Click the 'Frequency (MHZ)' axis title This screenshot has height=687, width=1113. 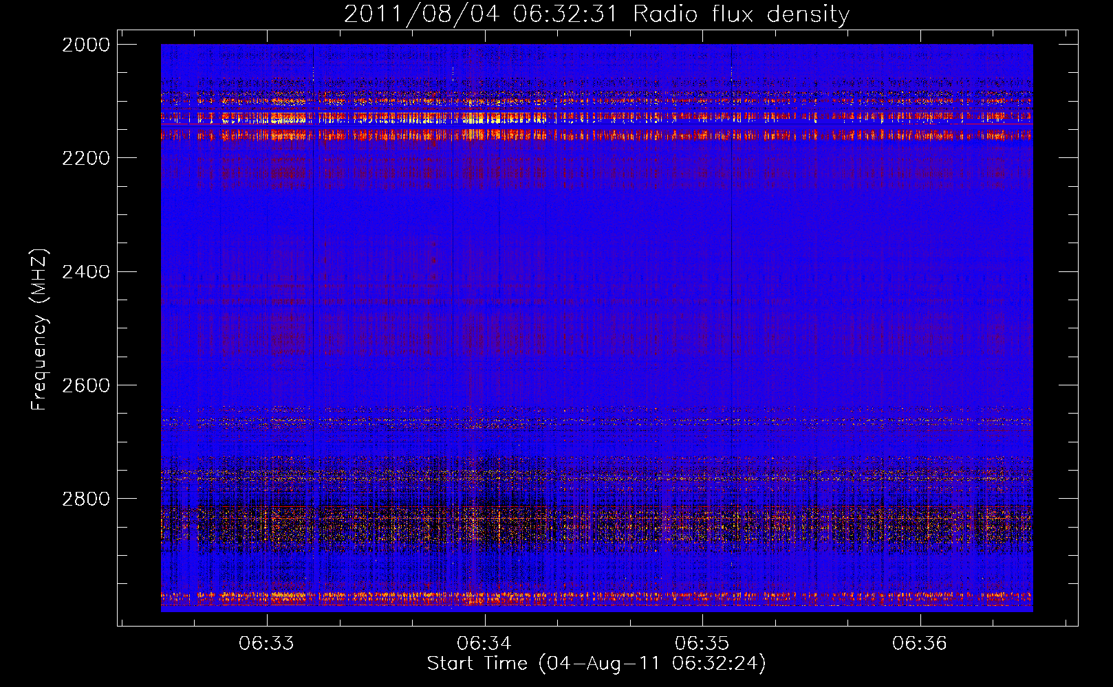click(40, 330)
